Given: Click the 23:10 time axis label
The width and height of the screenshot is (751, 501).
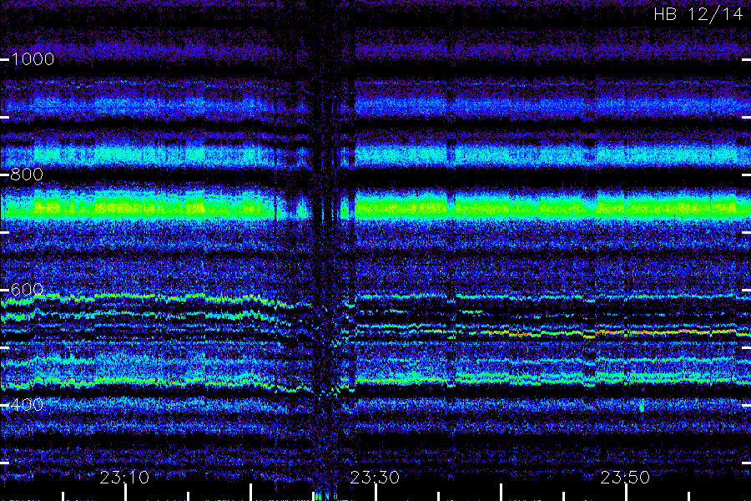Looking at the screenshot, I should [124, 478].
